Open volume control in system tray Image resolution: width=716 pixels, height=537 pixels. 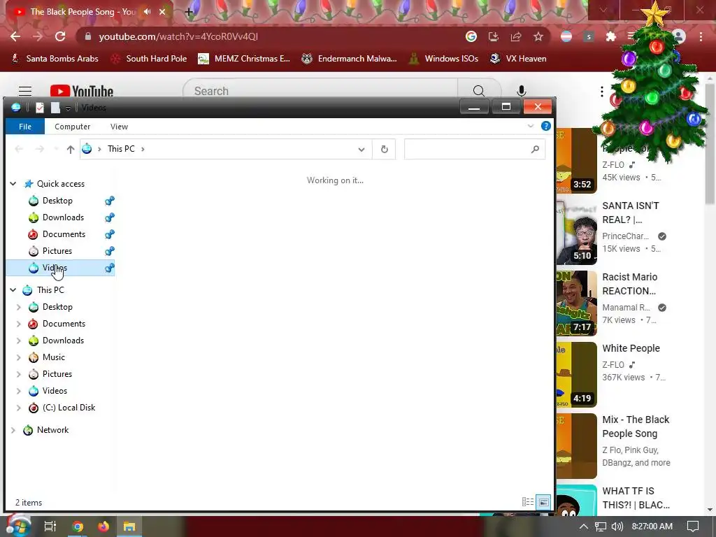click(617, 527)
